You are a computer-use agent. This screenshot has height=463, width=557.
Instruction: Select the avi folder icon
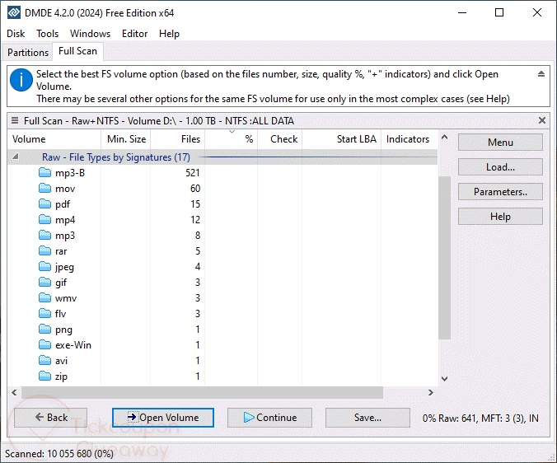pos(44,360)
